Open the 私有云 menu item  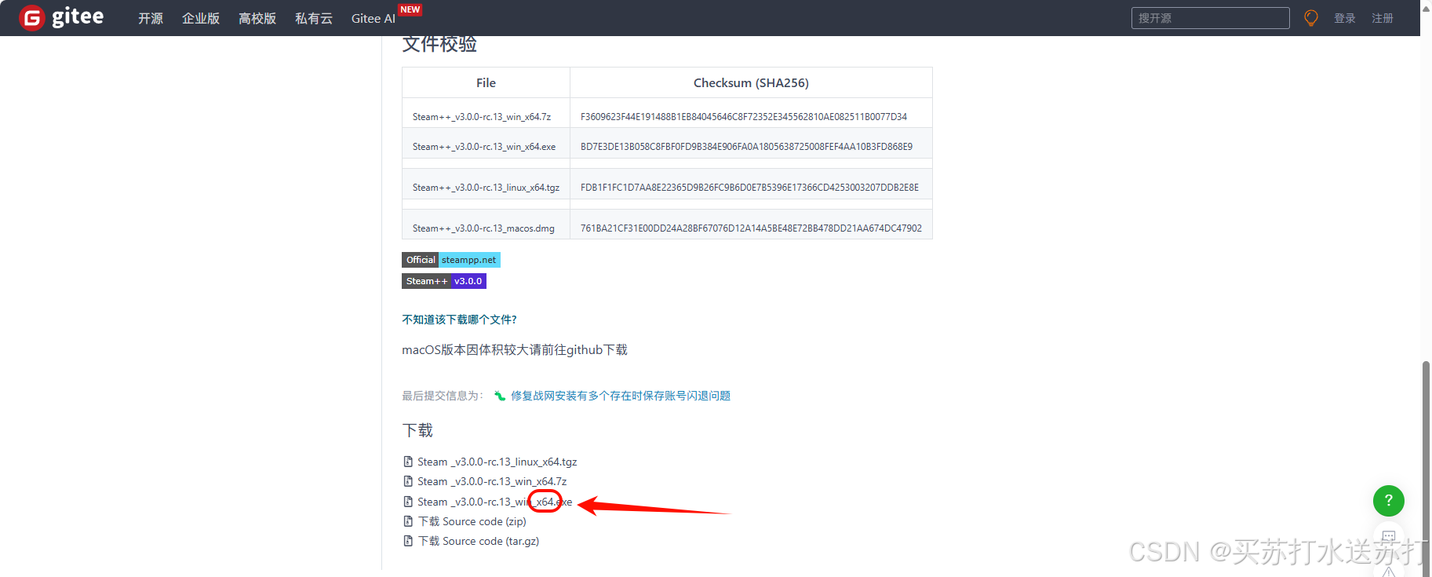coord(314,18)
